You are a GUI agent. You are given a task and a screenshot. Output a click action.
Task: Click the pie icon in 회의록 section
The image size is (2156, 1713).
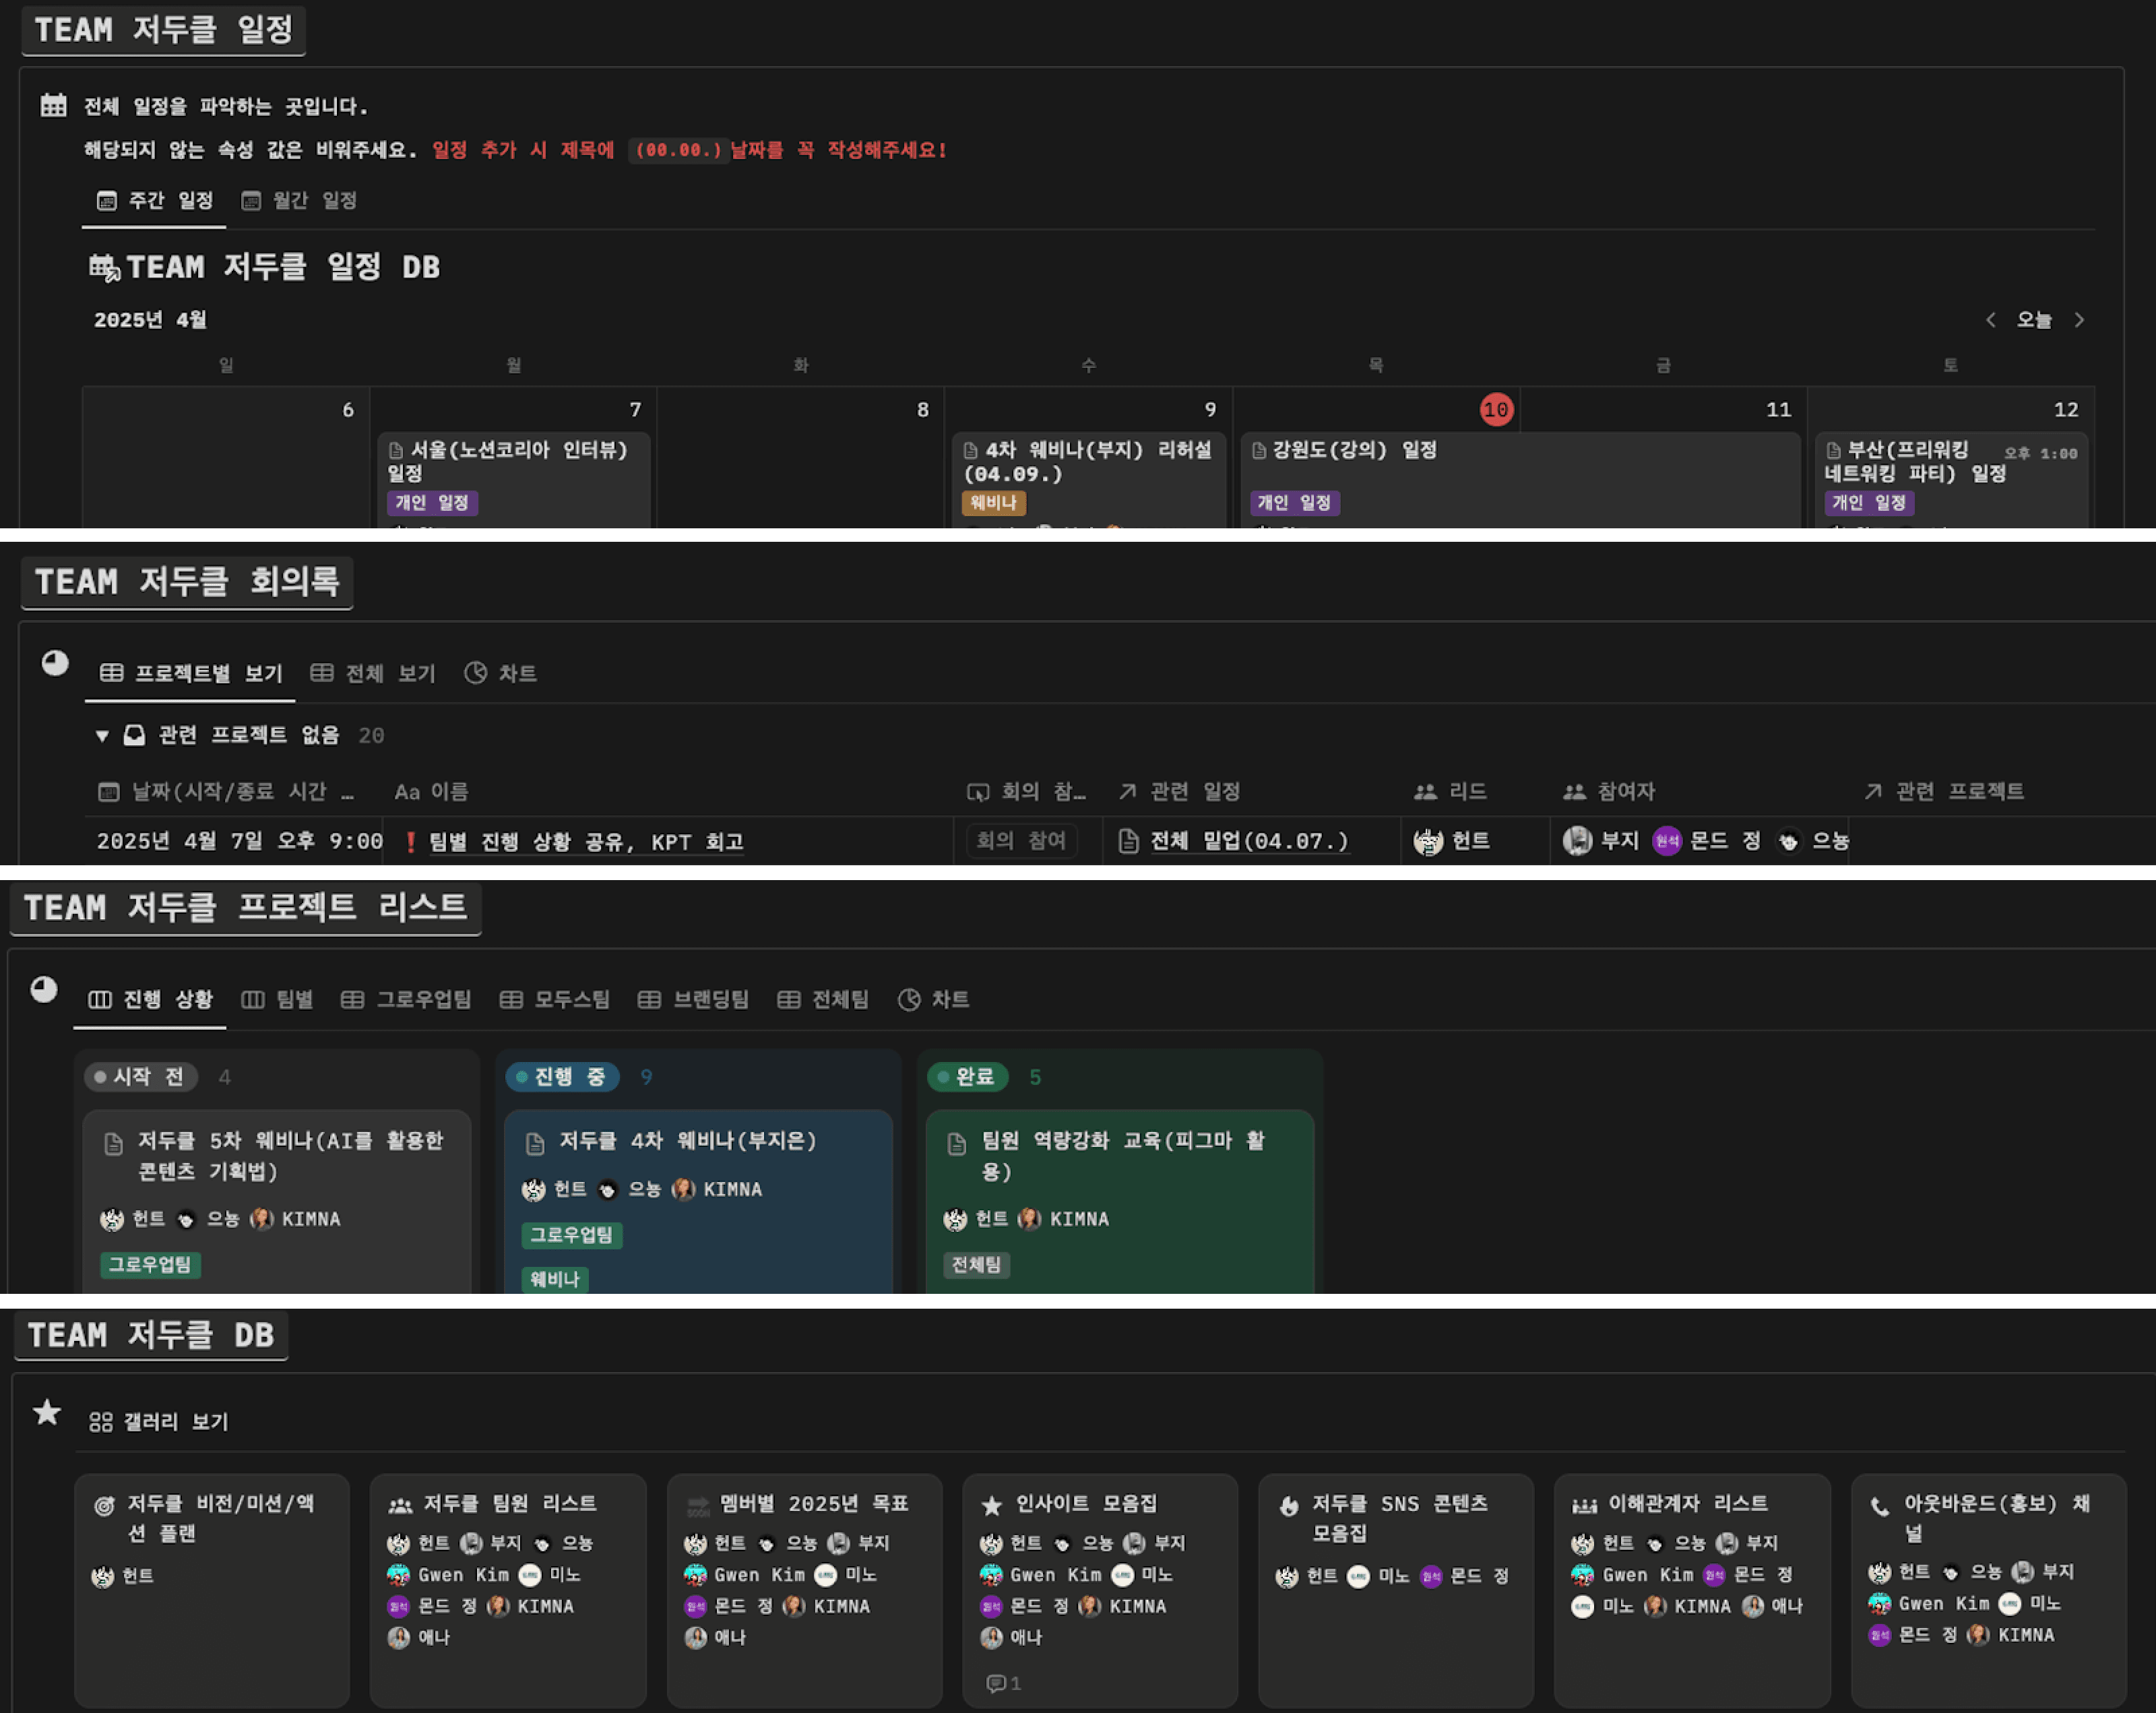tap(55, 663)
